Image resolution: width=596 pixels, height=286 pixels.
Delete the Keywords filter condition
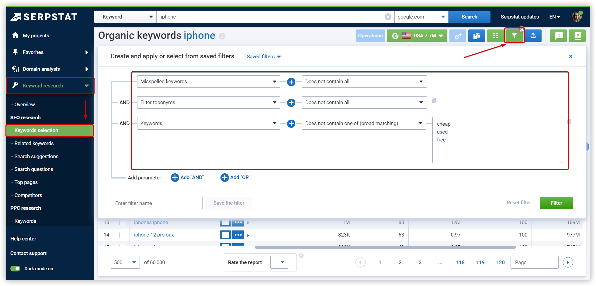[x=569, y=121]
